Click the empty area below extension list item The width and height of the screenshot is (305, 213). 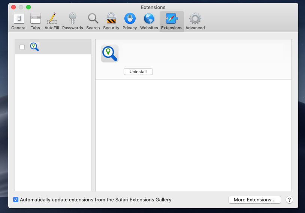tap(53, 120)
